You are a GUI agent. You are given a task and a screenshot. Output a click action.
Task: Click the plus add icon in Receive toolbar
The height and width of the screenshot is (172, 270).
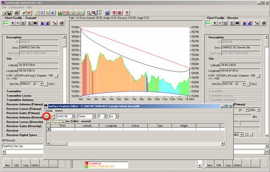pos(215,23)
